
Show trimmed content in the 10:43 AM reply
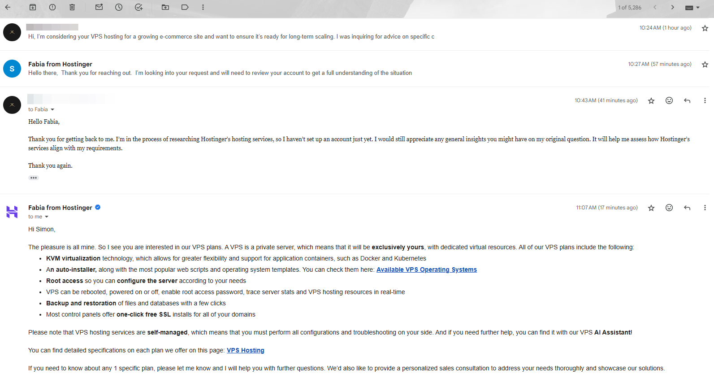[x=33, y=178]
